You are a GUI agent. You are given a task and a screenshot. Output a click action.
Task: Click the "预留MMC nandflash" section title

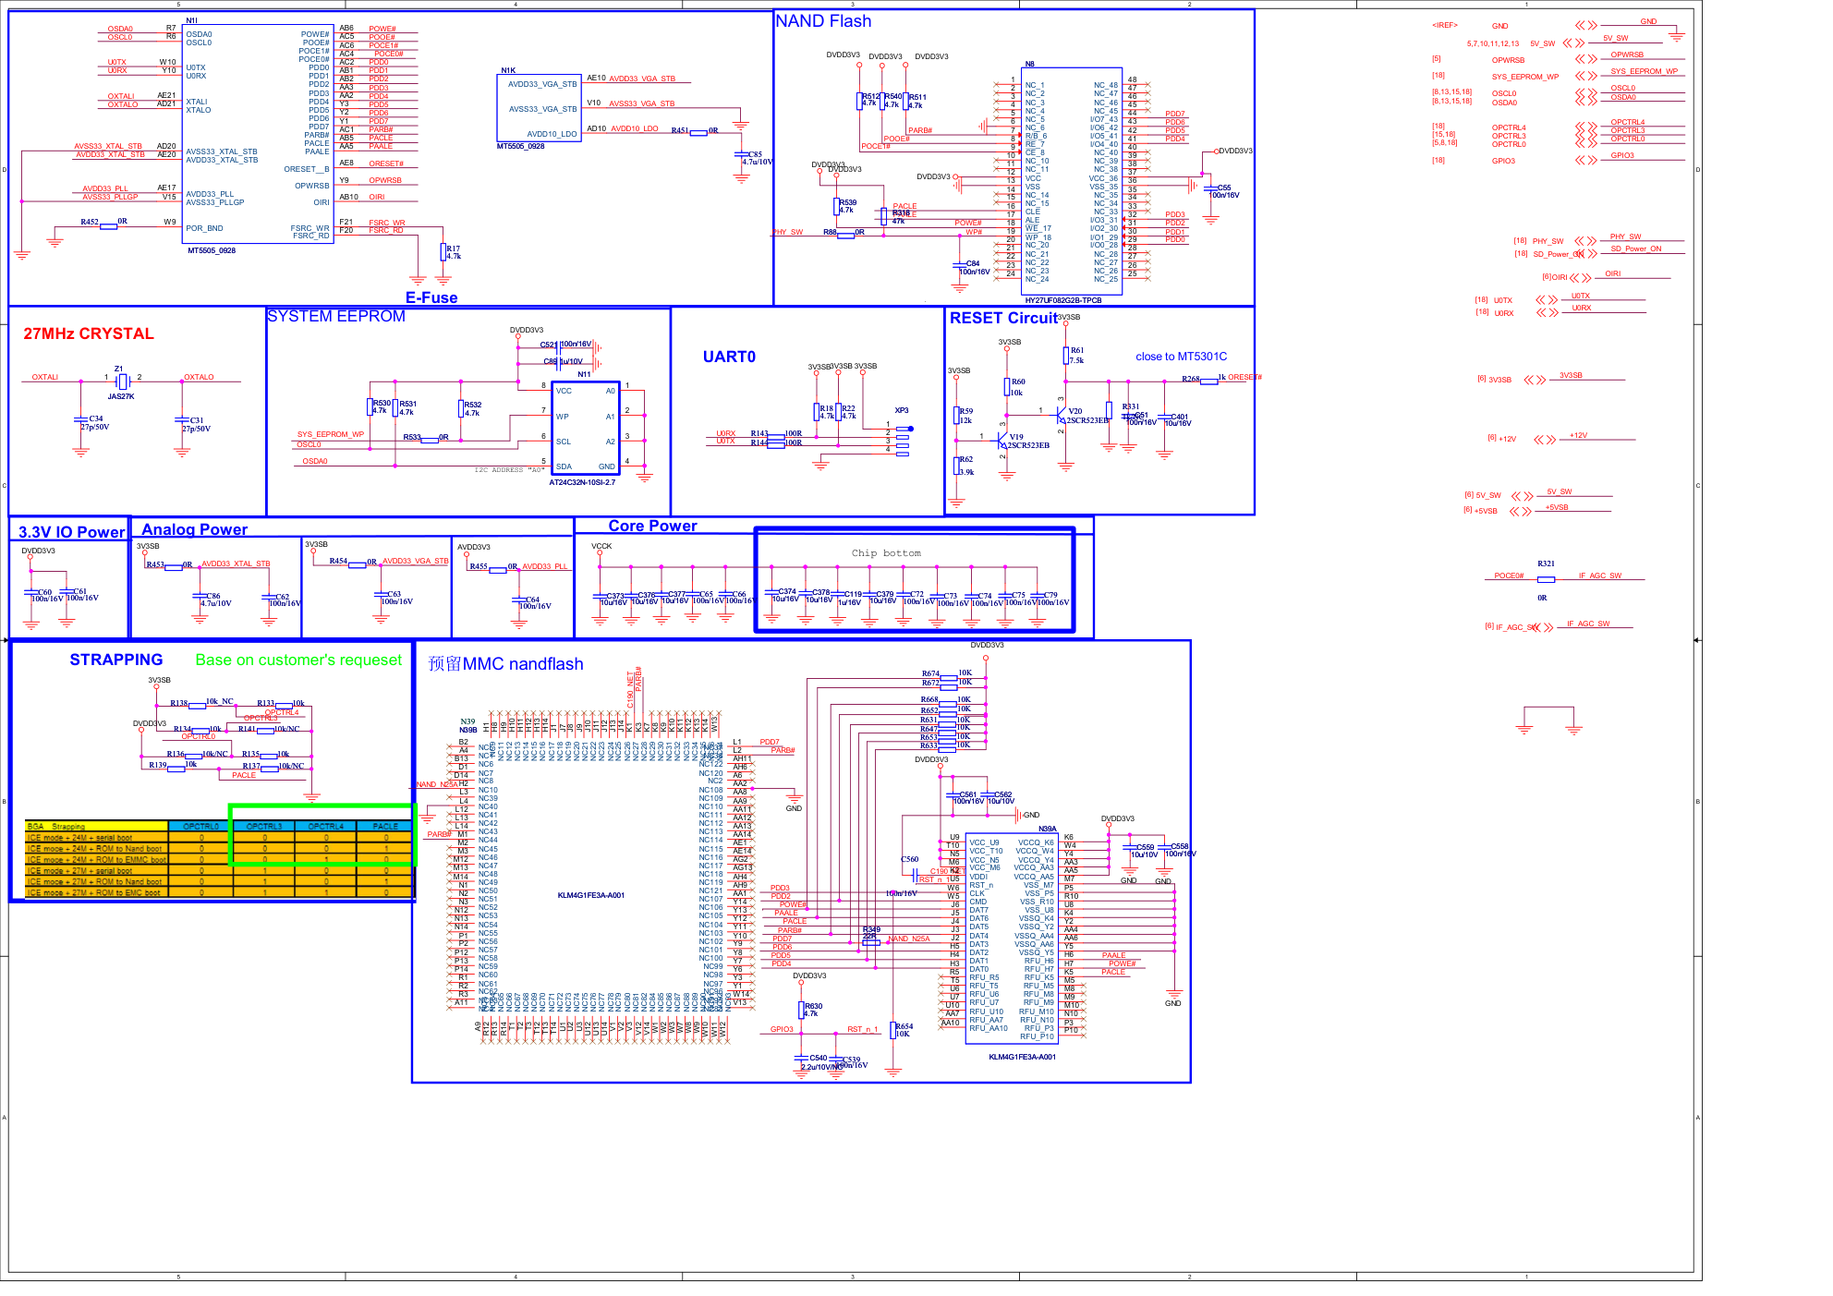[x=505, y=664]
